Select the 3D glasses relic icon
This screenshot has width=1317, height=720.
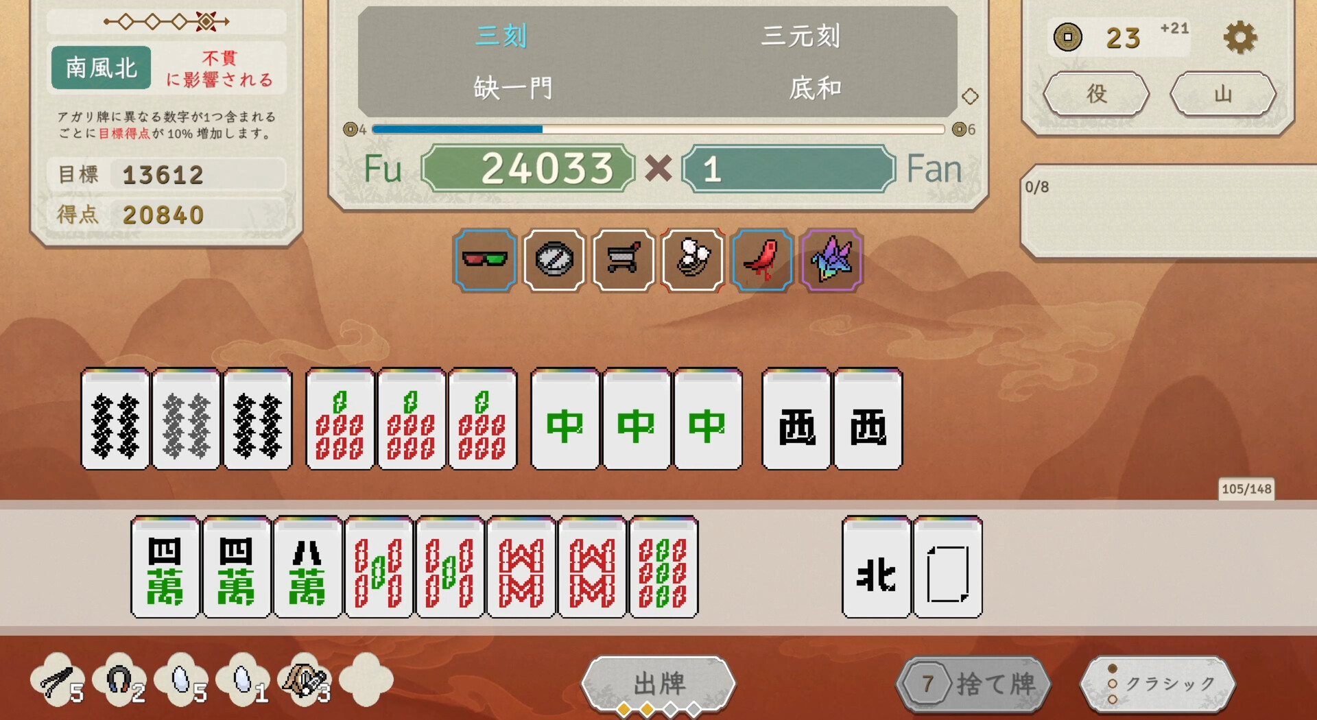click(485, 260)
